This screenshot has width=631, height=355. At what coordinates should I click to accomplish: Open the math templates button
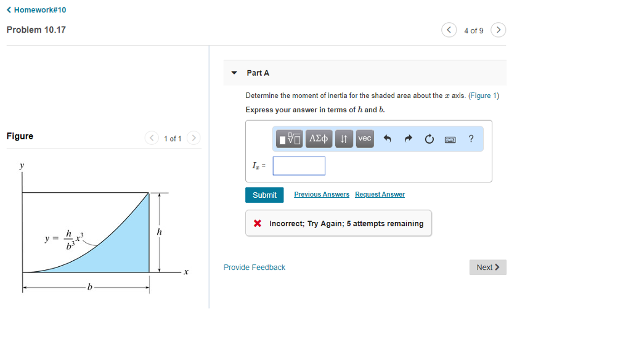[290, 139]
